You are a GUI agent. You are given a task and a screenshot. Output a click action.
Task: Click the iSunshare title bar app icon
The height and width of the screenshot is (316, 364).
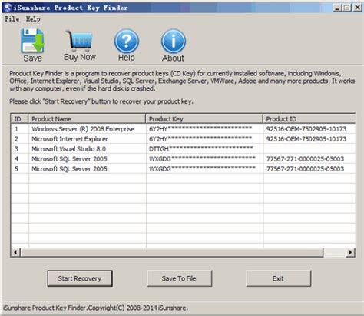tap(8, 8)
